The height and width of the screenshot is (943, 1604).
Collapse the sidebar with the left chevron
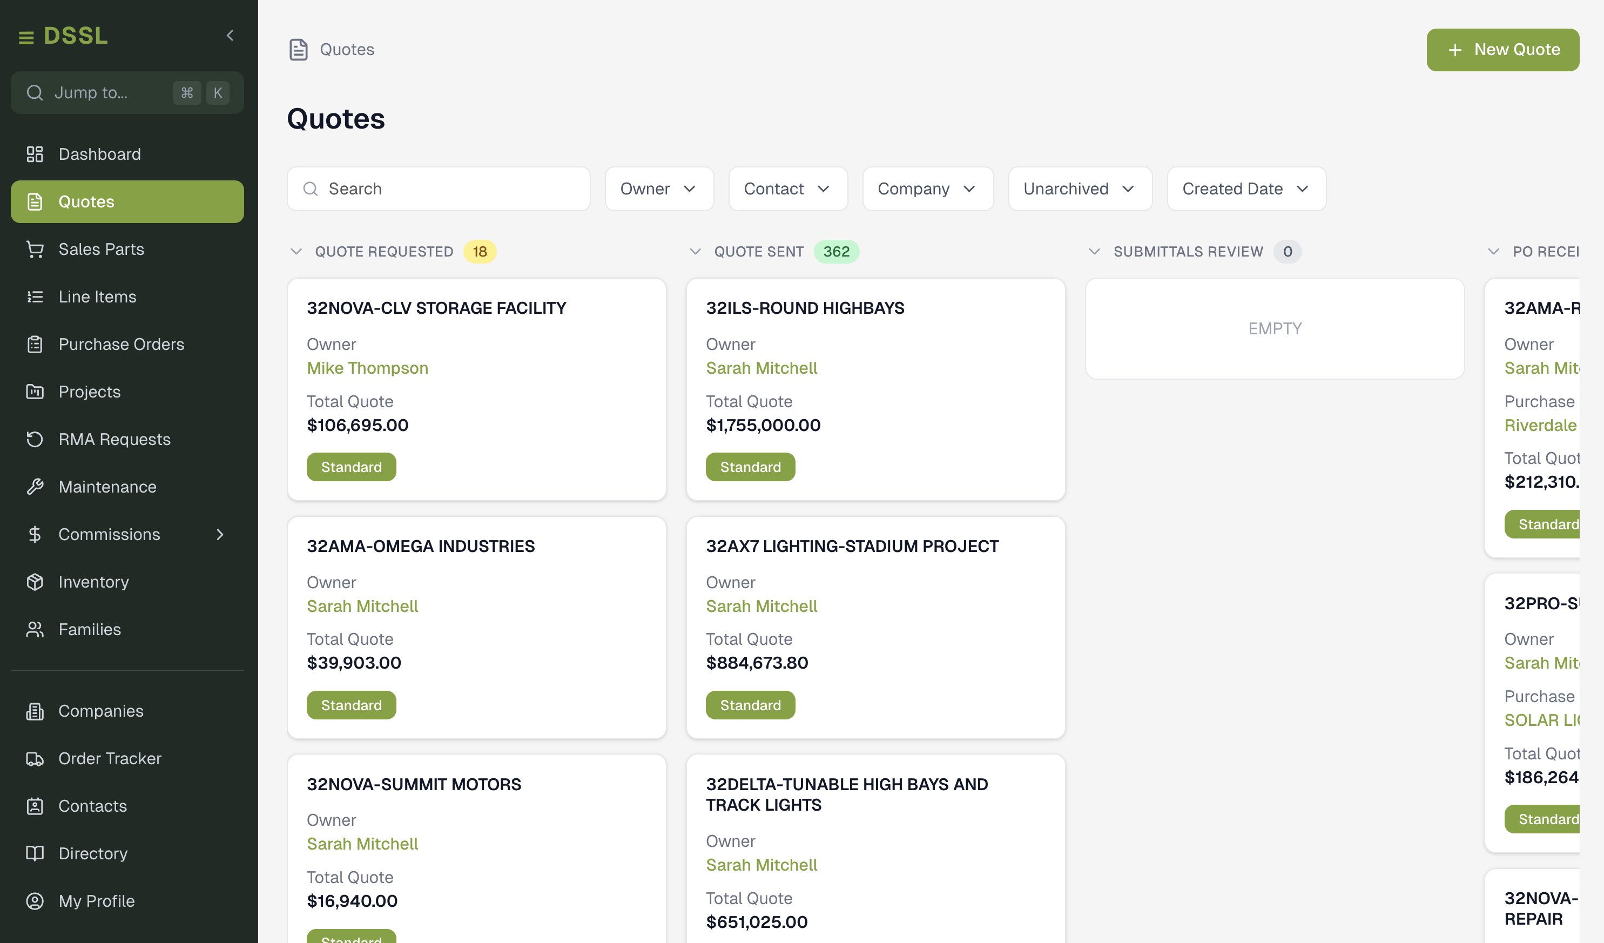pyautogui.click(x=231, y=36)
